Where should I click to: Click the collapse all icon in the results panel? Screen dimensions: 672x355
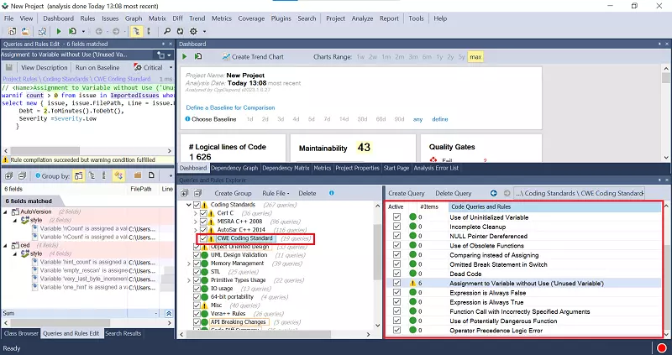pyautogui.click(x=22, y=176)
